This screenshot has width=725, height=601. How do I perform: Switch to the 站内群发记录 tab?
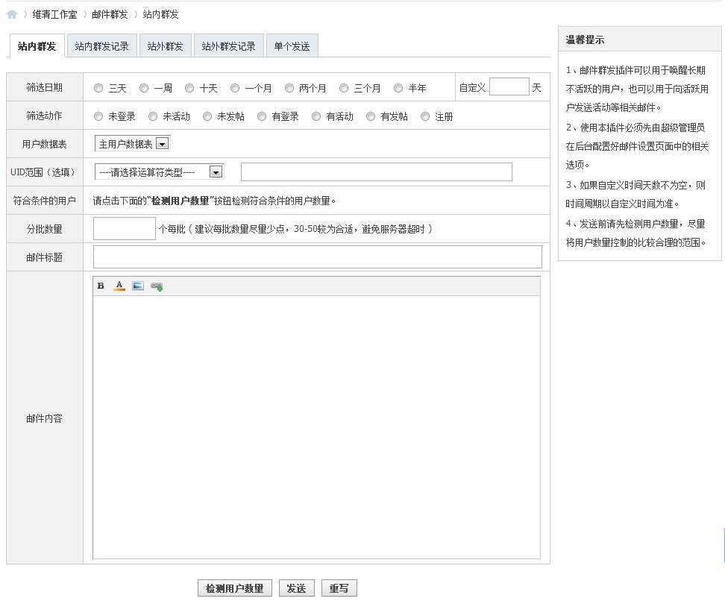click(x=101, y=46)
